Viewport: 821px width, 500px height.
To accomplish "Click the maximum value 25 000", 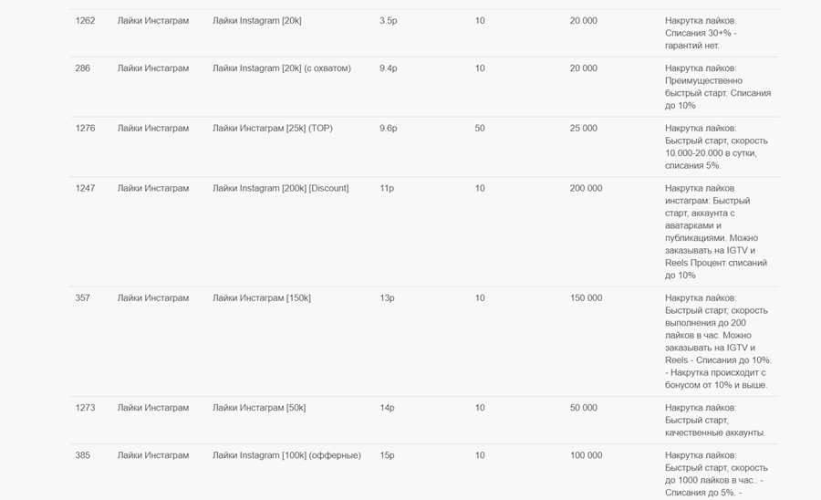I will coord(583,129).
